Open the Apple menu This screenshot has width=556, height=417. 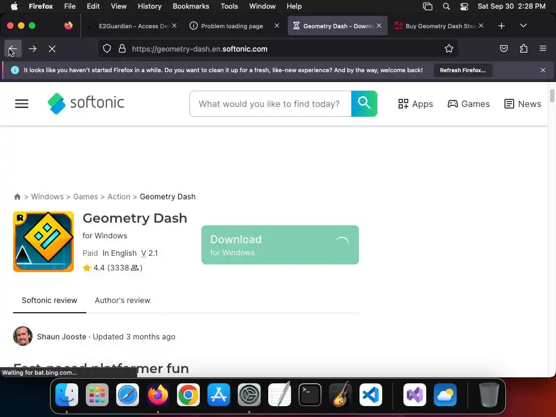14,6
